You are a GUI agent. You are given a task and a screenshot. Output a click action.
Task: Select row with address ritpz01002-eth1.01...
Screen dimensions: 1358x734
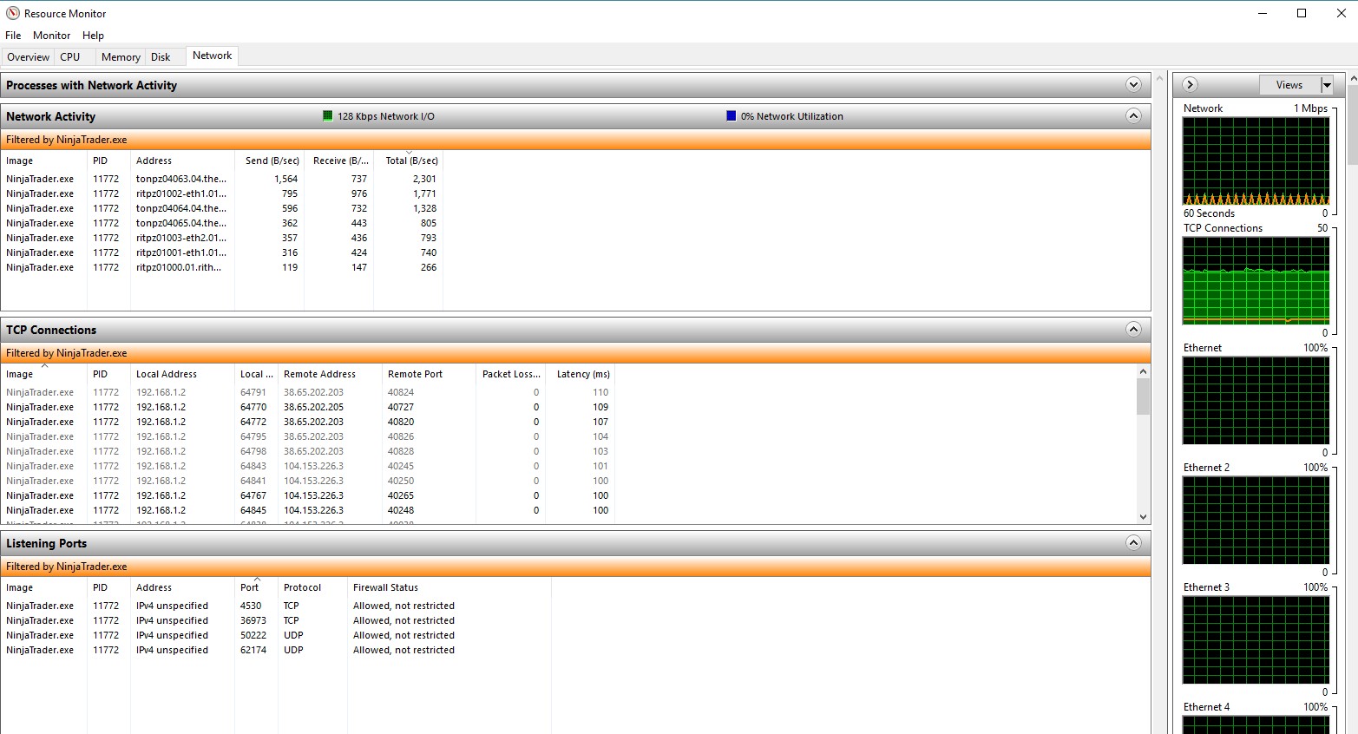click(222, 193)
